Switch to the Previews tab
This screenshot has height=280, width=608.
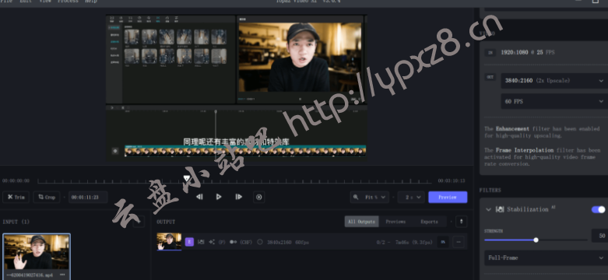coord(395,222)
